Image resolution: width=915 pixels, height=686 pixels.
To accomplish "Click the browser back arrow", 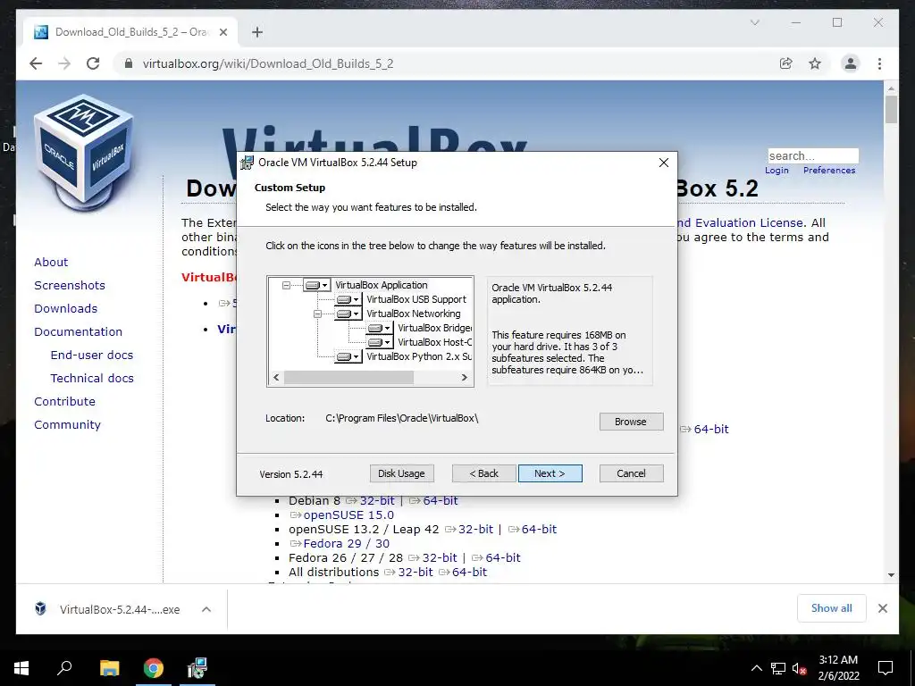I will click(36, 63).
